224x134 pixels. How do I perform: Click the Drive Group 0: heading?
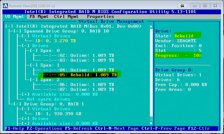coord(174,70)
